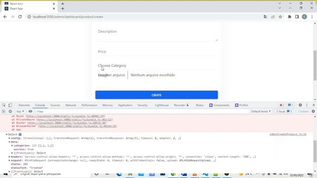Close the React App tab

pyautogui.click(x=54, y=8)
